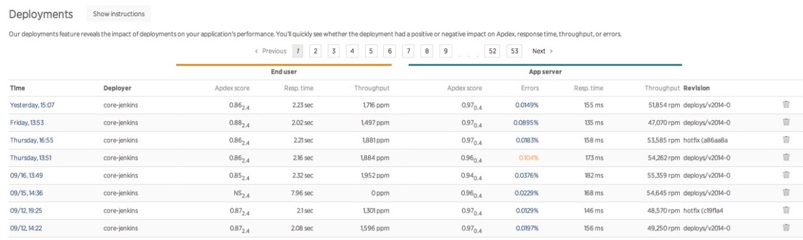Click the Revision column header
Screen dimensions: 803x240
pos(697,88)
